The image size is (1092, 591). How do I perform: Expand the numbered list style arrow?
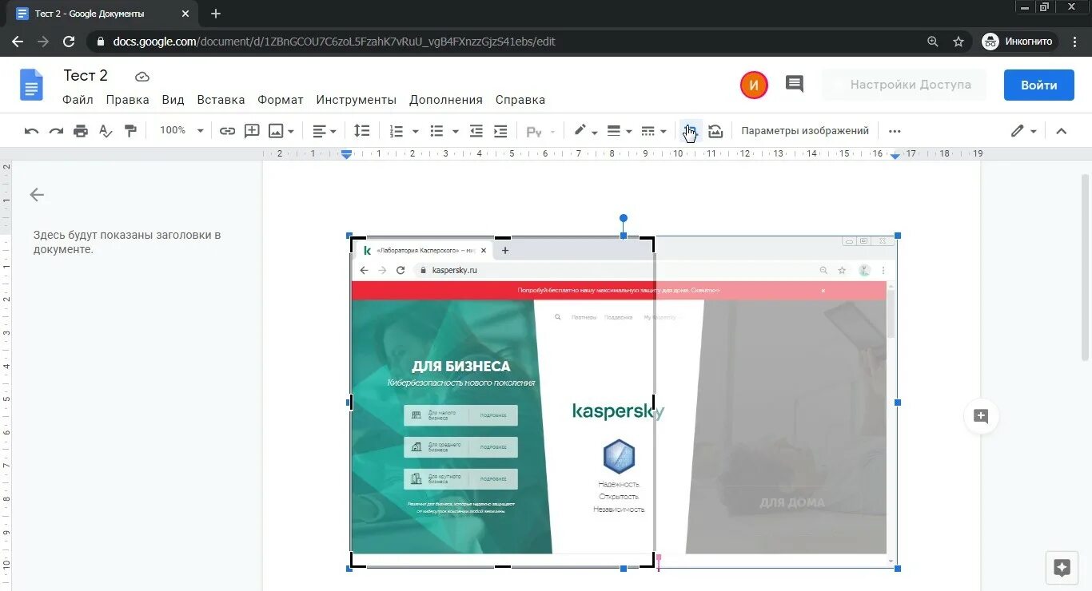tap(415, 131)
